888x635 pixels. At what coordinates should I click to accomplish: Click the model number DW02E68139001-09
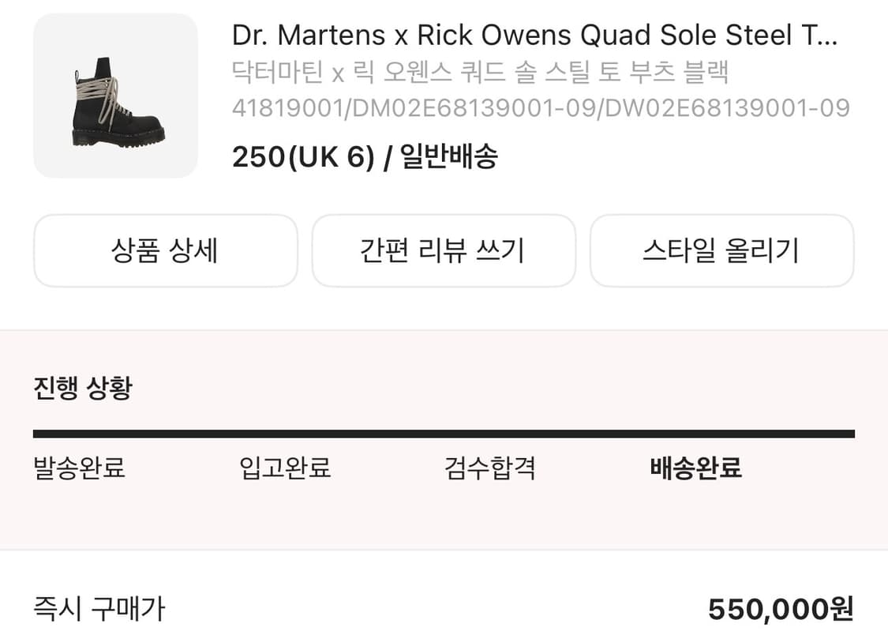tap(730, 105)
